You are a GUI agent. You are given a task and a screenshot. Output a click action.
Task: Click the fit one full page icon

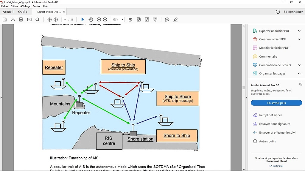click(139, 20)
